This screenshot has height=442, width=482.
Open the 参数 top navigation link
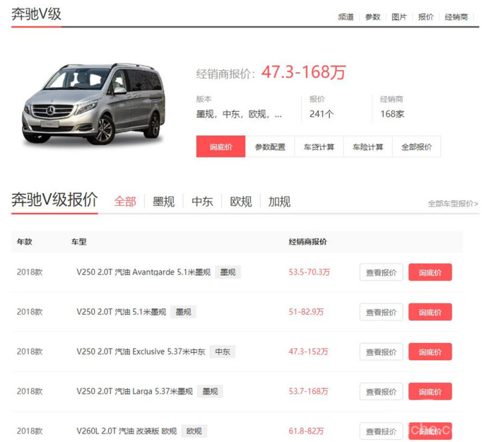pos(372,17)
